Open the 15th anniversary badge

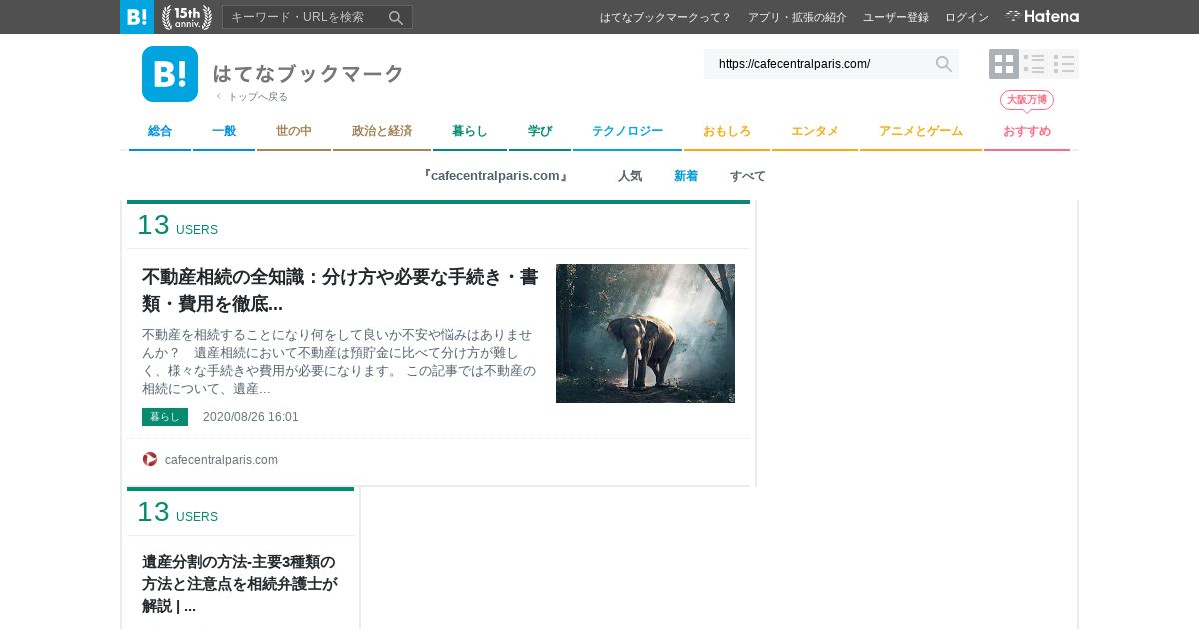coord(187,17)
